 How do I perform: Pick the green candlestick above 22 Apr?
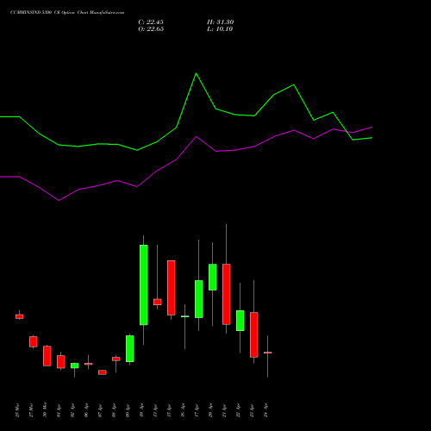coord(240,321)
